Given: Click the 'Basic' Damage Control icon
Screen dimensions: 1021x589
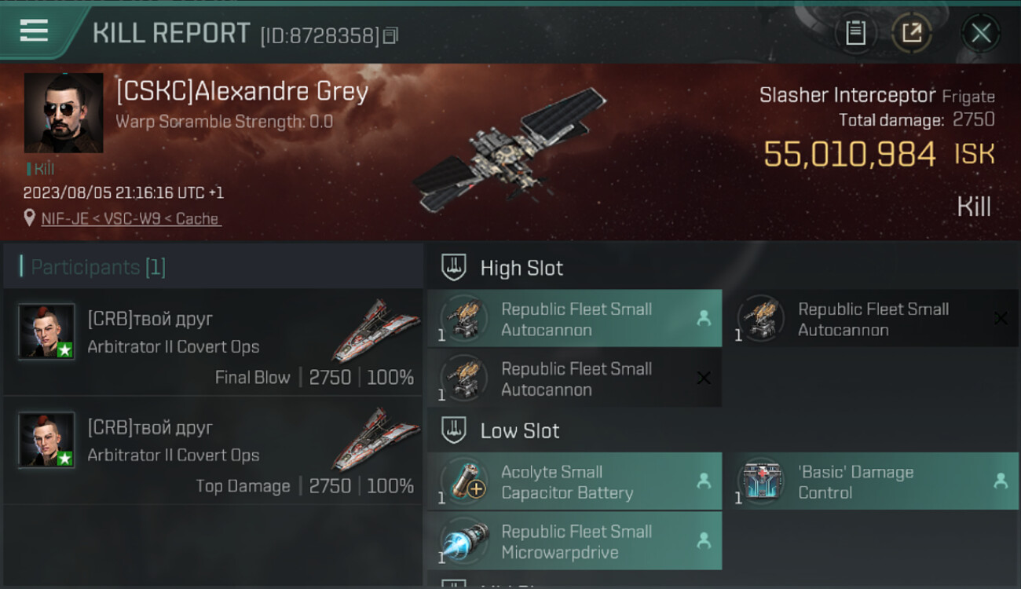Looking at the screenshot, I should pos(760,481).
